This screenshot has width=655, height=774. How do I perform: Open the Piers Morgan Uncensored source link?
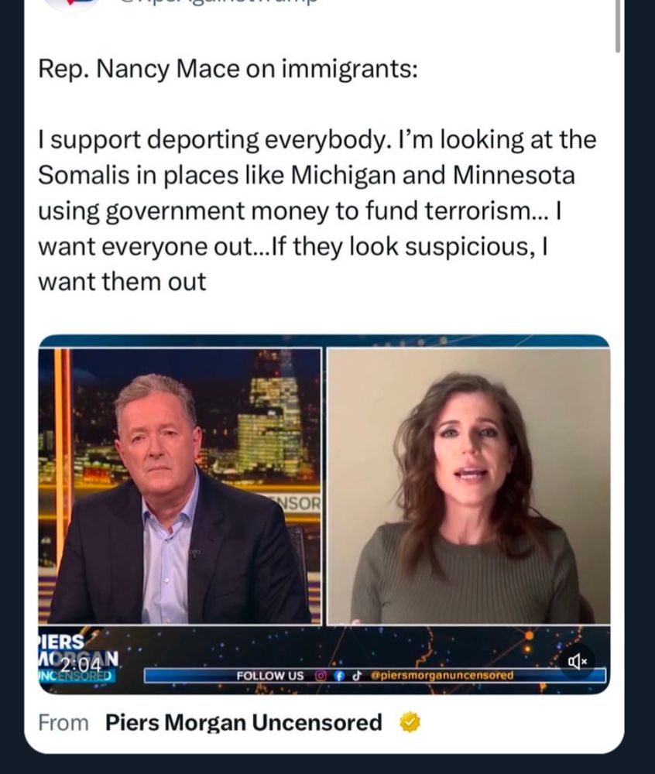pos(244,723)
